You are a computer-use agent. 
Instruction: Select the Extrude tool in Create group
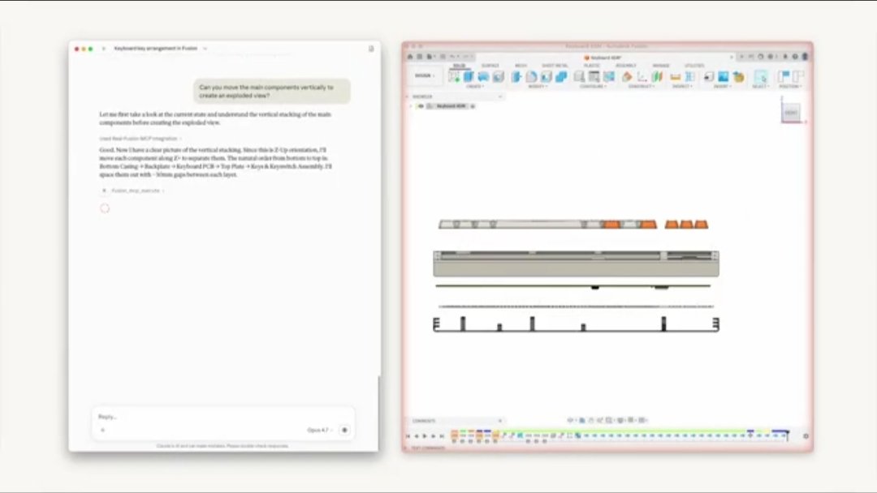[x=469, y=76]
